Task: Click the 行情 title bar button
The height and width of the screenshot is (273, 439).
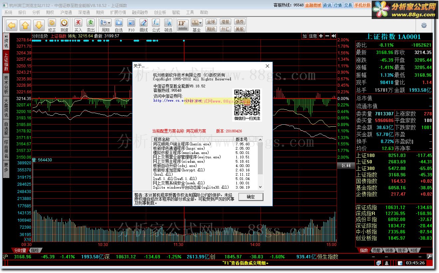Action: [x=338, y=5]
